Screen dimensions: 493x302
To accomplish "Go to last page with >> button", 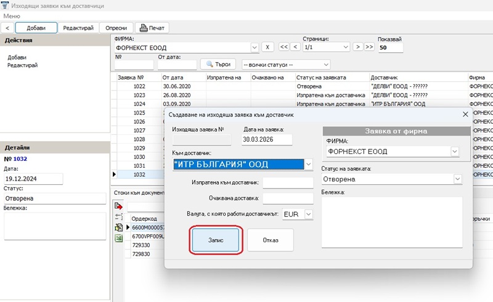I will coord(369,47).
